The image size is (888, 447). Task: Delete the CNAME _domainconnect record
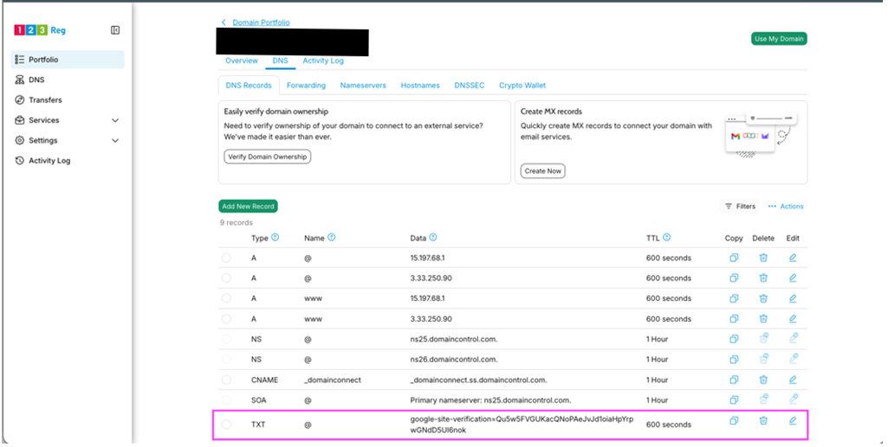[763, 380]
